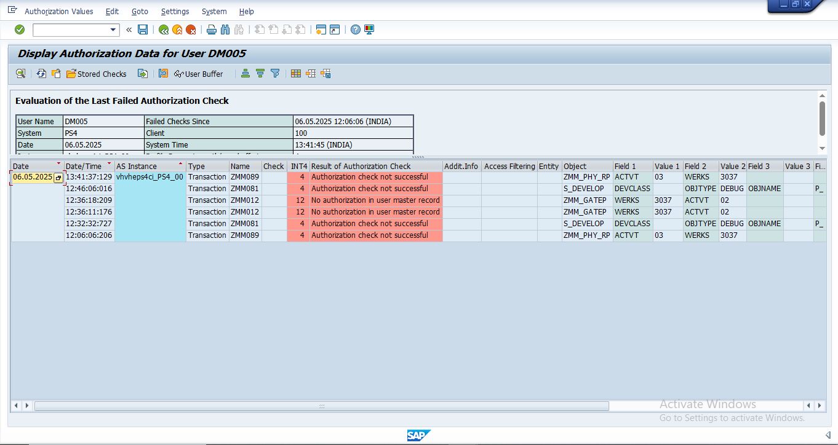Click the Refresh icon in application toolbar
Screen dimensions: 838x445
click(x=41, y=74)
